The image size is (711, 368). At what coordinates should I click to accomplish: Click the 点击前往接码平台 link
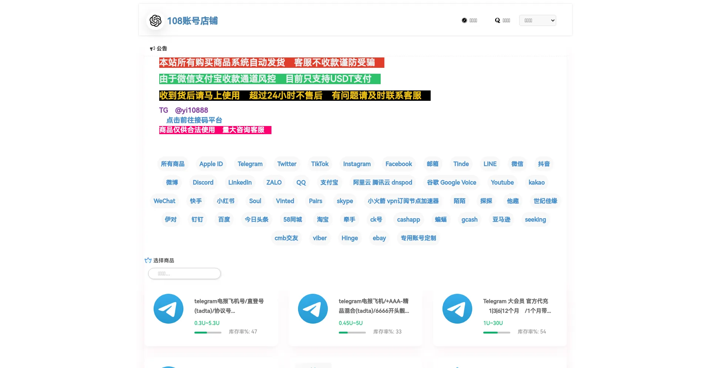point(194,120)
